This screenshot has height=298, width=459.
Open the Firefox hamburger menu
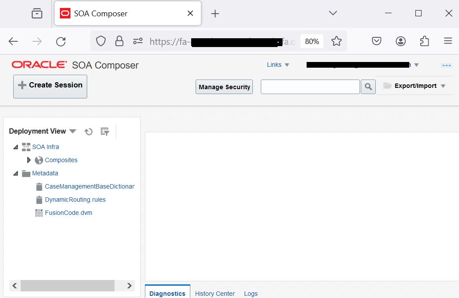point(448,41)
